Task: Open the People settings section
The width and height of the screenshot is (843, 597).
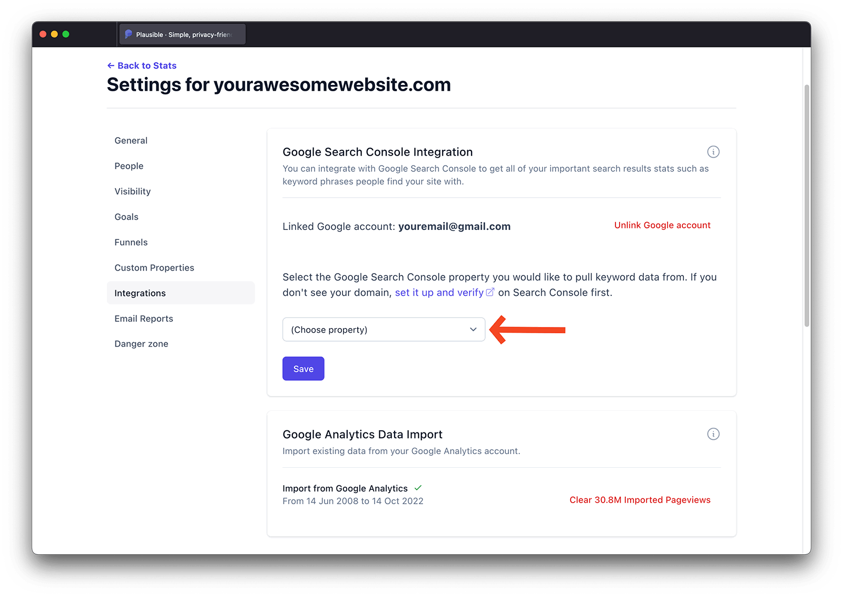Action: click(x=129, y=166)
